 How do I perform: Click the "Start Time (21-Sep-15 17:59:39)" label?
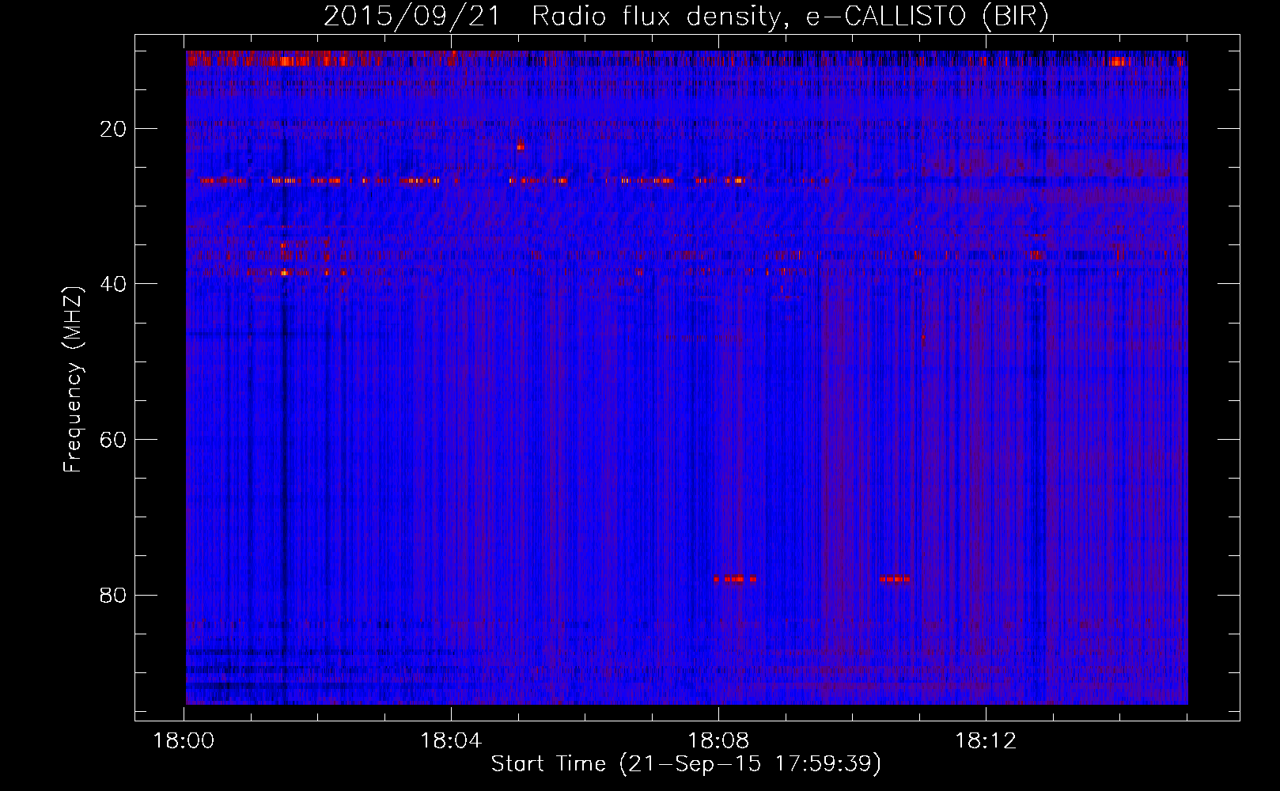[686, 764]
